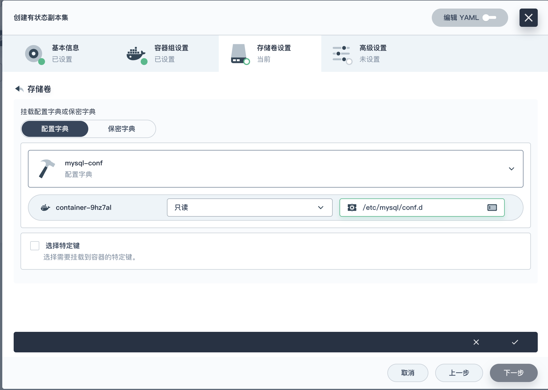Click the /etc/mysql/conf.d path input field
Image resolution: width=548 pixels, height=390 pixels.
[422, 208]
